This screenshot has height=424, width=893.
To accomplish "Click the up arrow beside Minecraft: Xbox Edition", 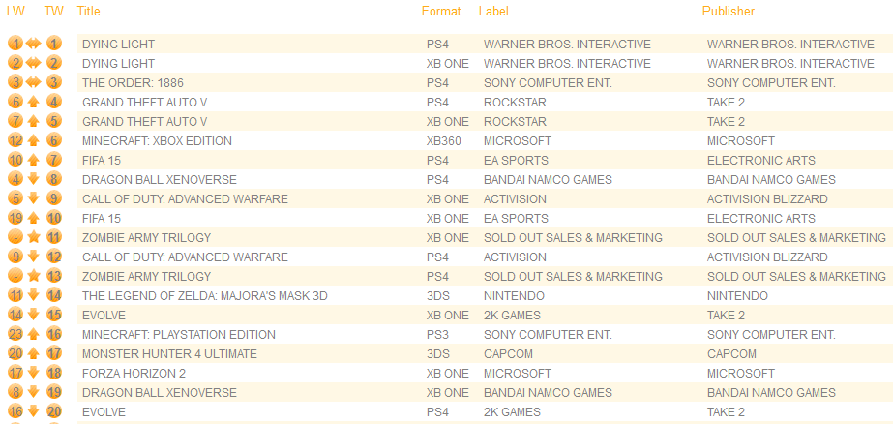I will [34, 140].
